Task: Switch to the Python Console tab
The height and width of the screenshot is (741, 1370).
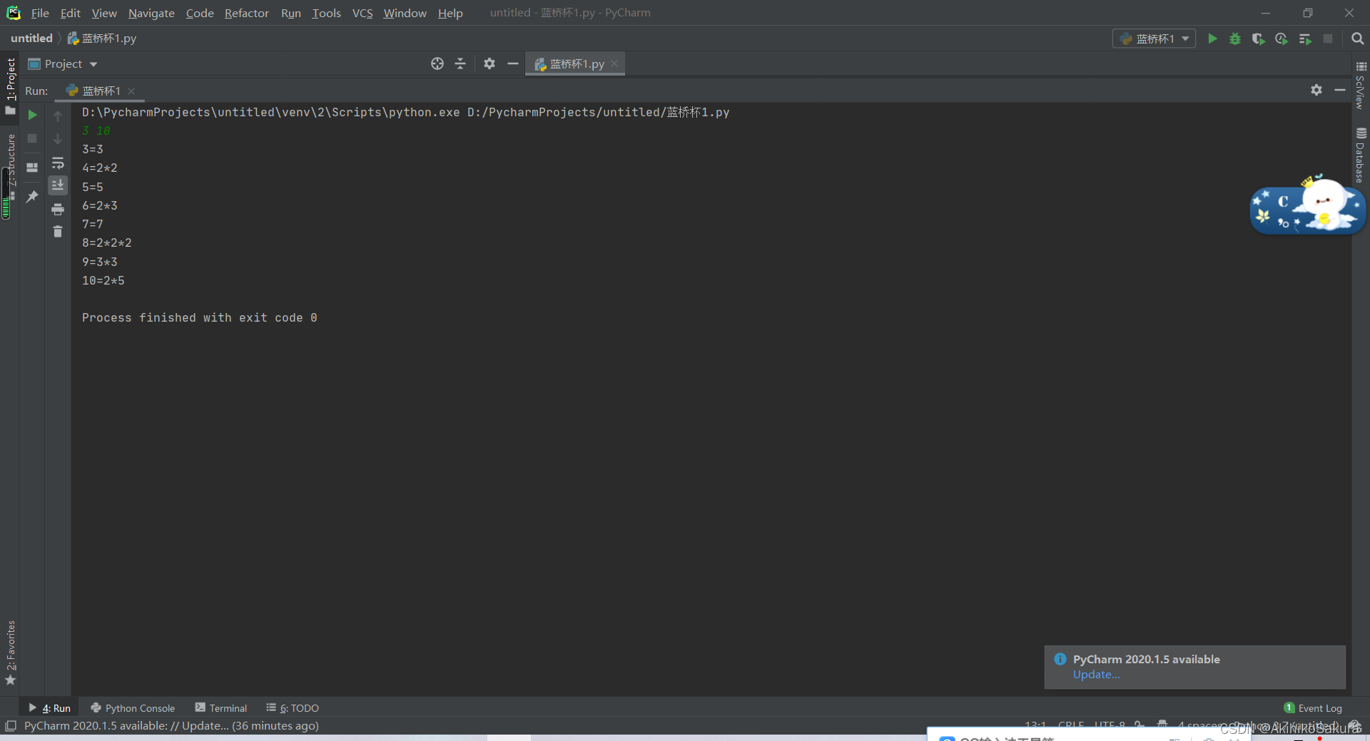Action: (x=139, y=707)
